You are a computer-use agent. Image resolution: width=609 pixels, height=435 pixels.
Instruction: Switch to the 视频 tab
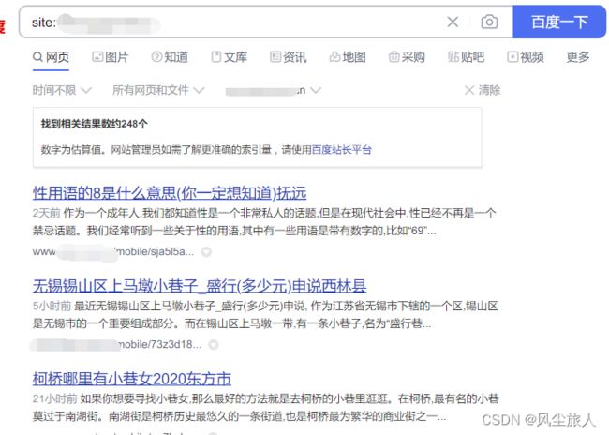(x=526, y=57)
